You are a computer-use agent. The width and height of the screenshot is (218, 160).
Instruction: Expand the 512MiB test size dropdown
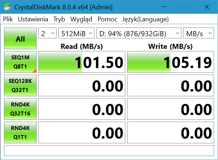[x=76, y=33]
